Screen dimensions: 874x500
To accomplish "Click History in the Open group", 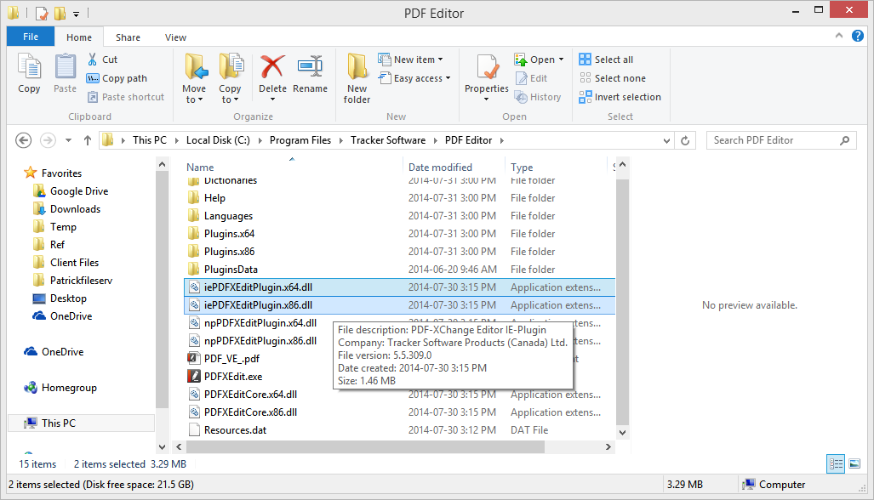I will coord(538,97).
